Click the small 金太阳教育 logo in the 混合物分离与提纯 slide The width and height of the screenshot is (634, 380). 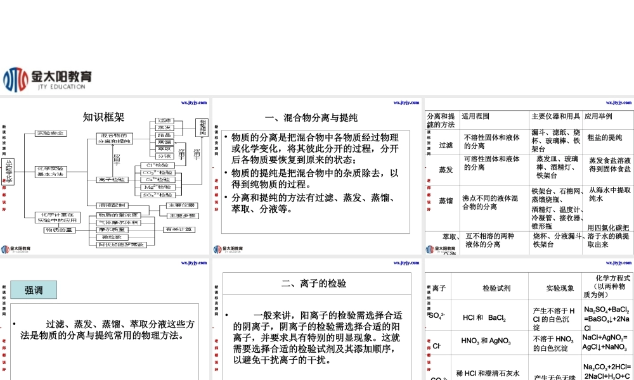click(x=228, y=250)
